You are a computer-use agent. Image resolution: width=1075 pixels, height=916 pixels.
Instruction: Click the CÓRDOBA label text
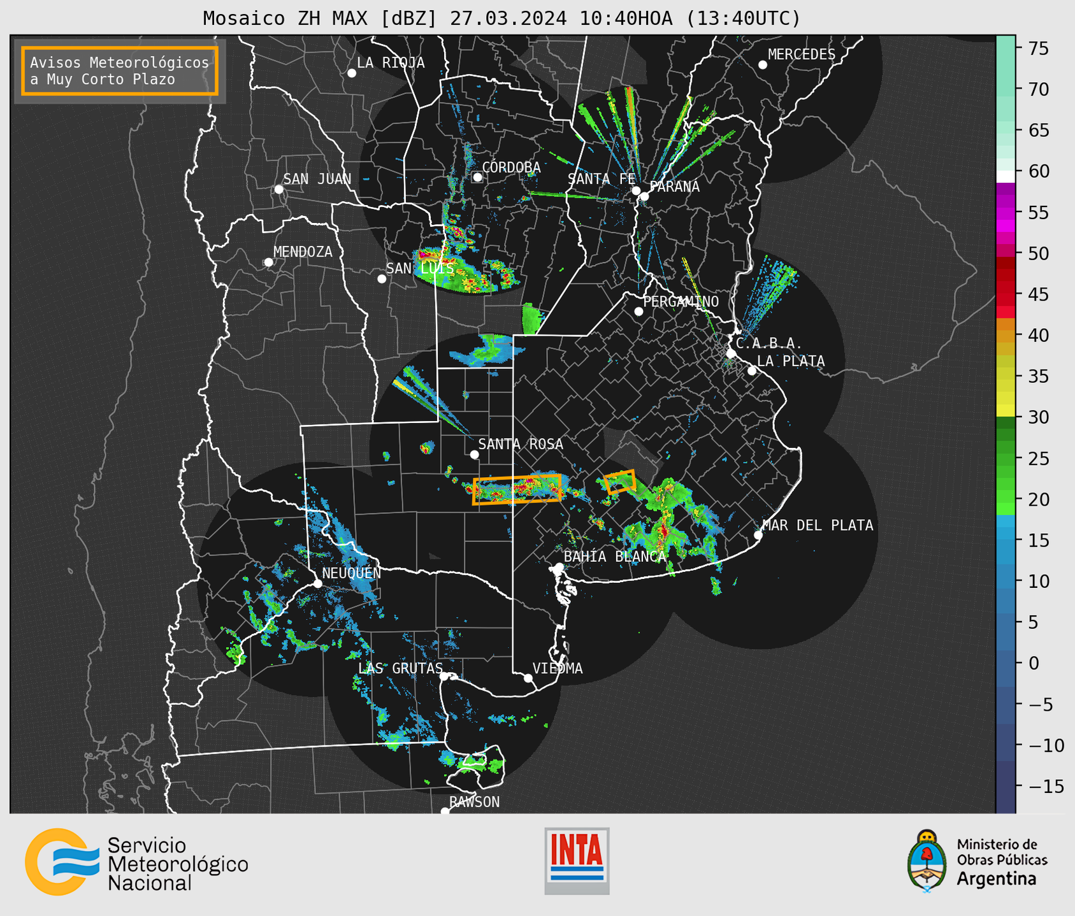coord(511,168)
